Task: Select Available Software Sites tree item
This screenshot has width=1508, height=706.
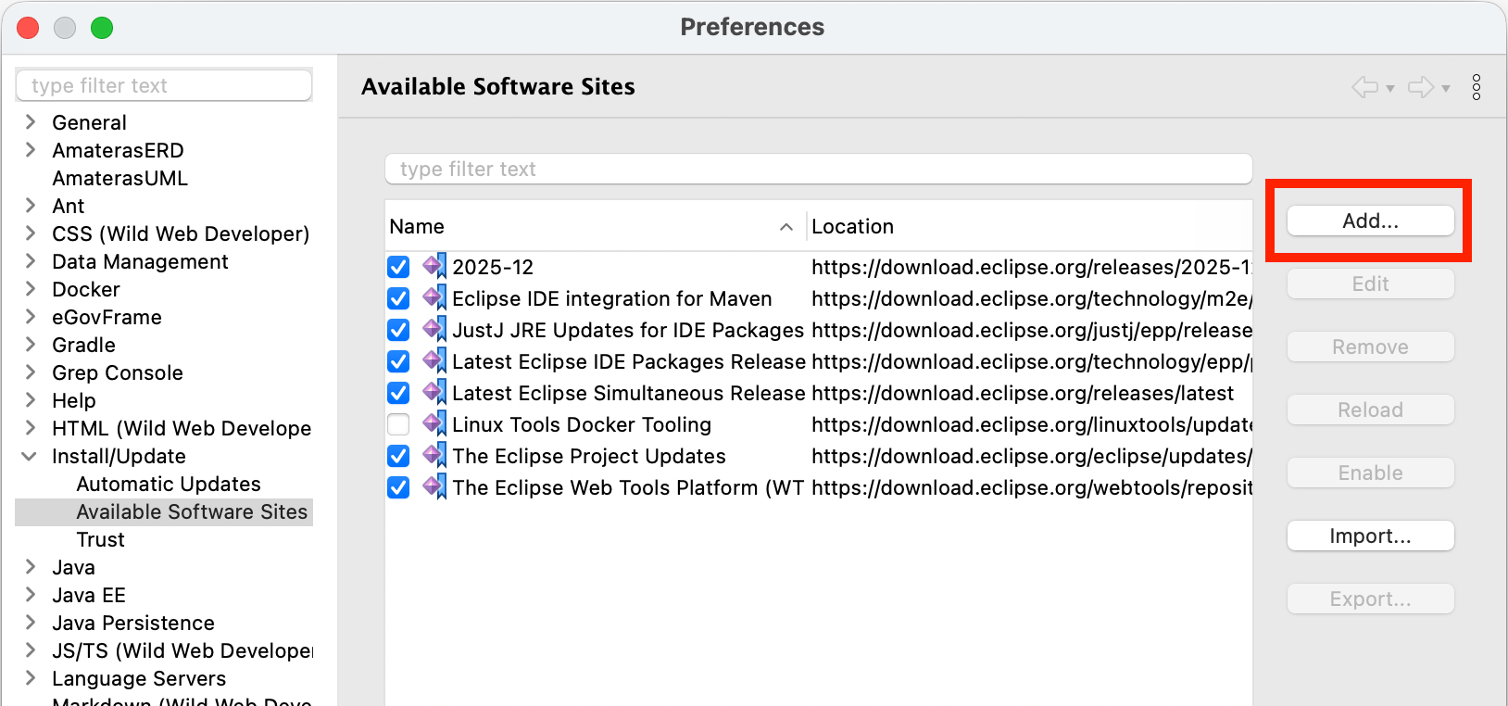Action: point(192,511)
